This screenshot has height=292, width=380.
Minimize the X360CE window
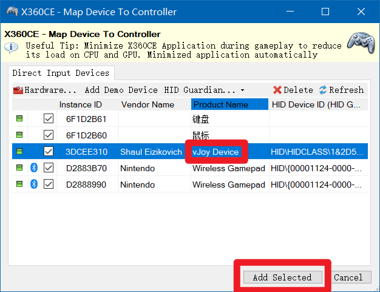click(x=290, y=12)
